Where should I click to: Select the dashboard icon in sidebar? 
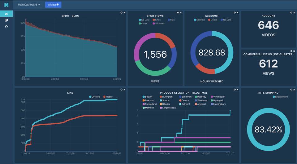click(6, 14)
